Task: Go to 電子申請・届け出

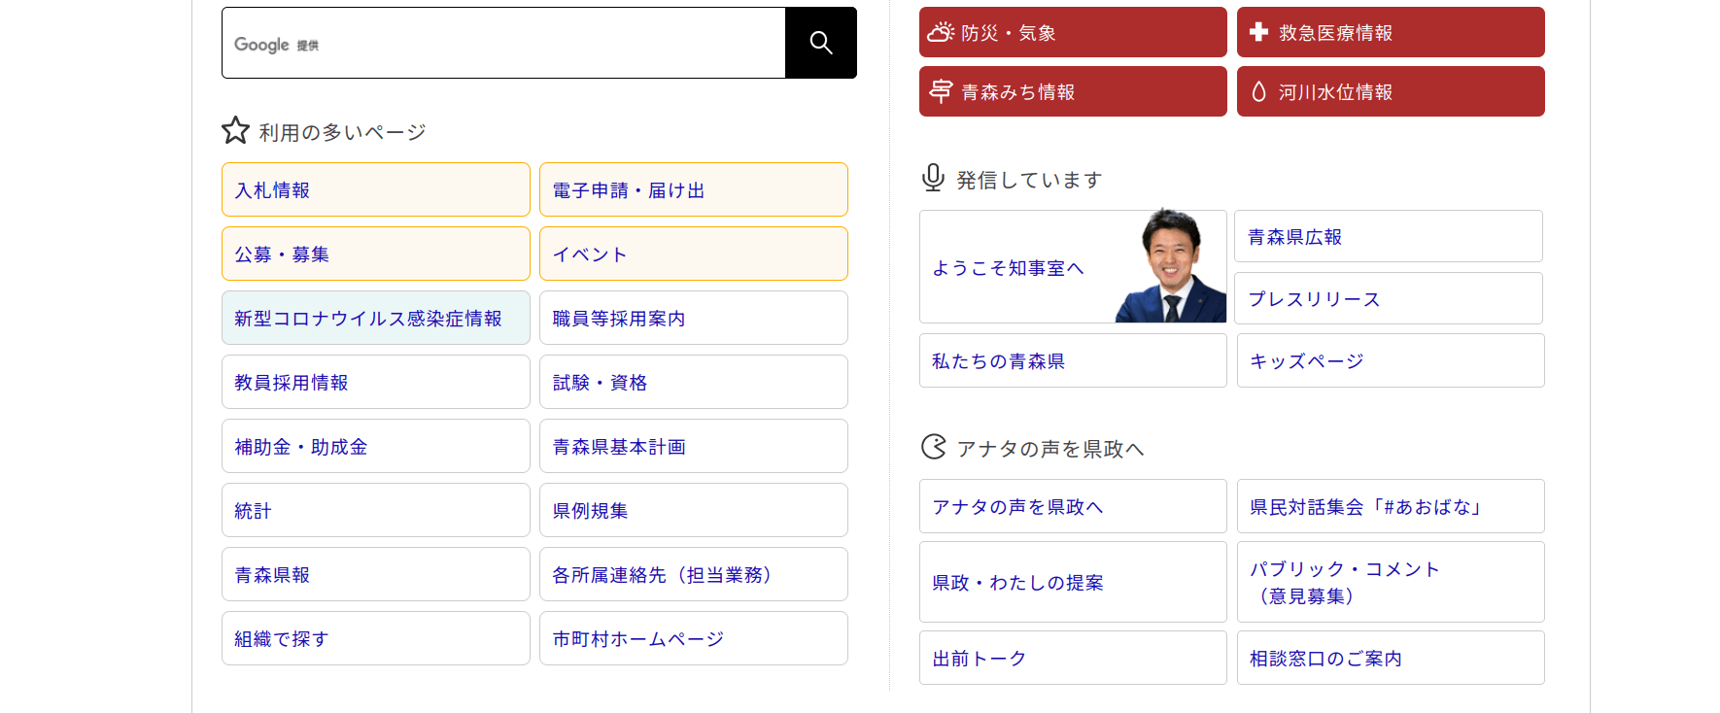Action: [x=693, y=189]
